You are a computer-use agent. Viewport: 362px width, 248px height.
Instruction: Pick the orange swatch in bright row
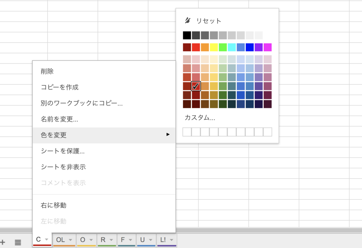pos(205,47)
